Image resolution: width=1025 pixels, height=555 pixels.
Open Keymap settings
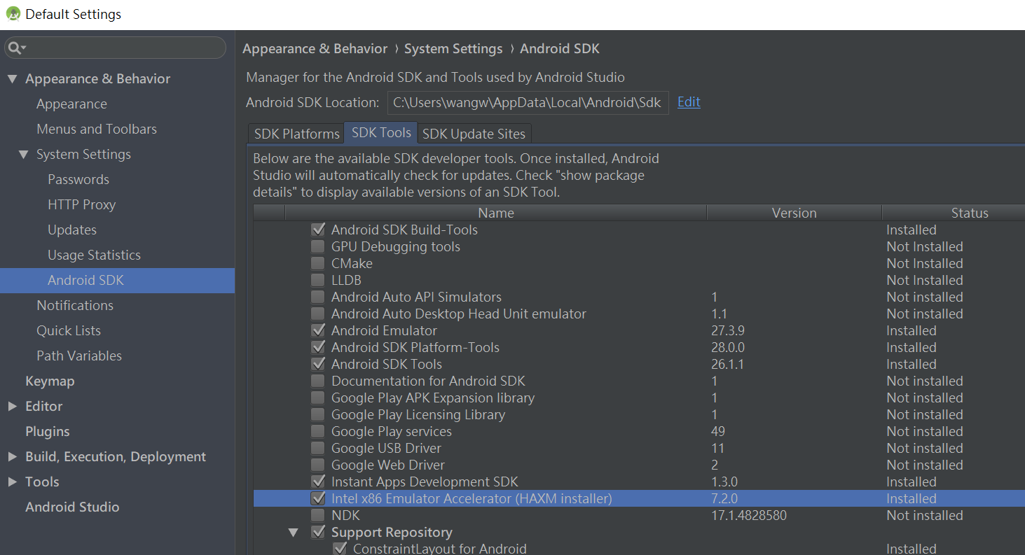click(x=50, y=381)
